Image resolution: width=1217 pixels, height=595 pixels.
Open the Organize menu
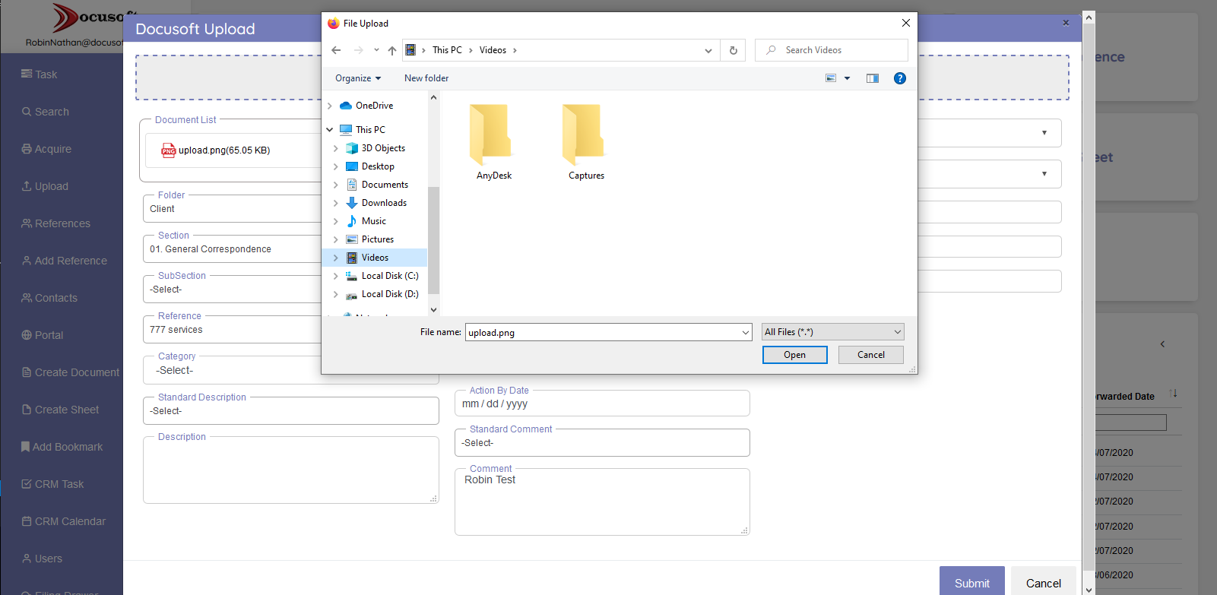tap(358, 78)
